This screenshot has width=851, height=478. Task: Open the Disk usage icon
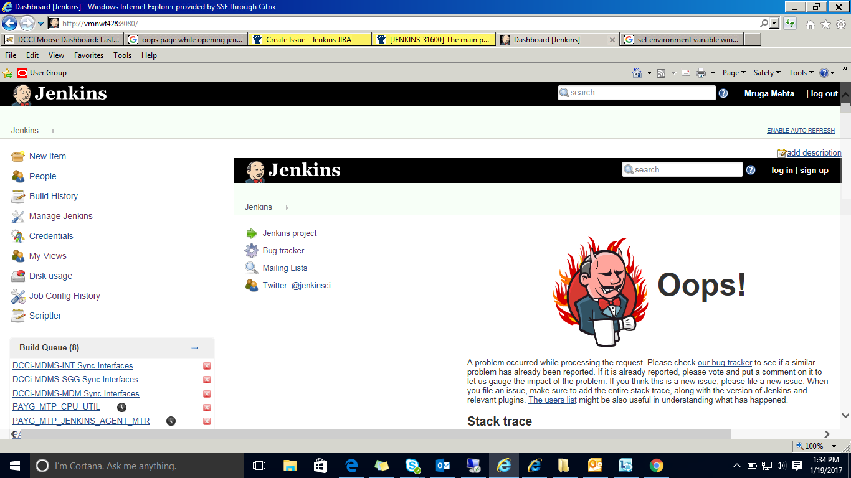coord(18,276)
